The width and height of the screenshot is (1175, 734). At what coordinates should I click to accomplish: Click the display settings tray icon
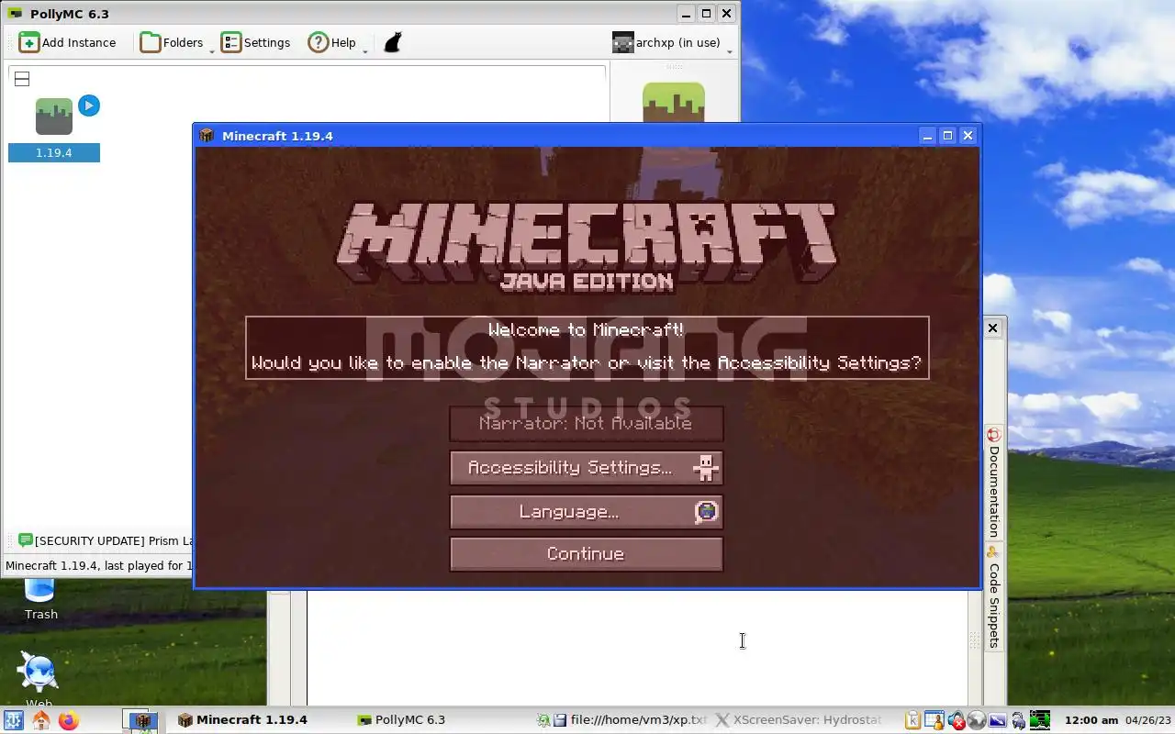[998, 720]
